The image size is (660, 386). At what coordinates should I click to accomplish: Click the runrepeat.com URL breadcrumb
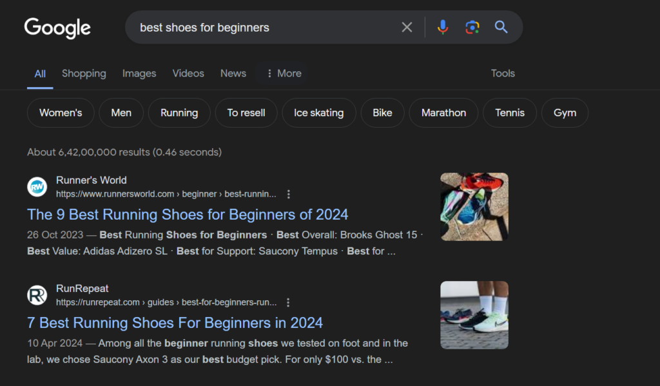(x=166, y=302)
